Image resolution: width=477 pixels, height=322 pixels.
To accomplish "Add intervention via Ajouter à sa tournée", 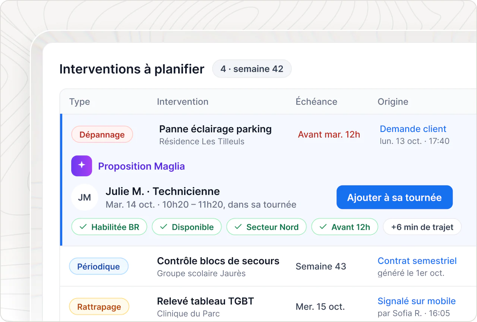I will 394,197.
